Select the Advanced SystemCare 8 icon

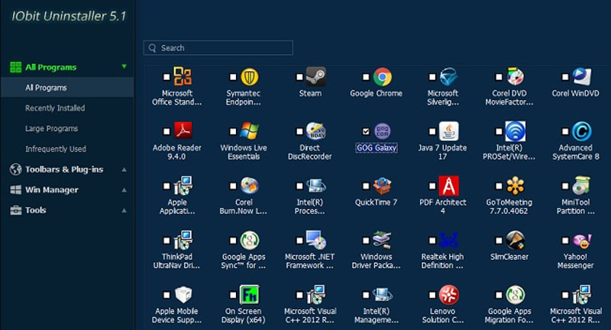click(582, 131)
